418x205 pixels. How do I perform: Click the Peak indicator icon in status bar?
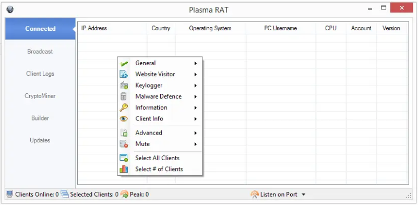125,195
